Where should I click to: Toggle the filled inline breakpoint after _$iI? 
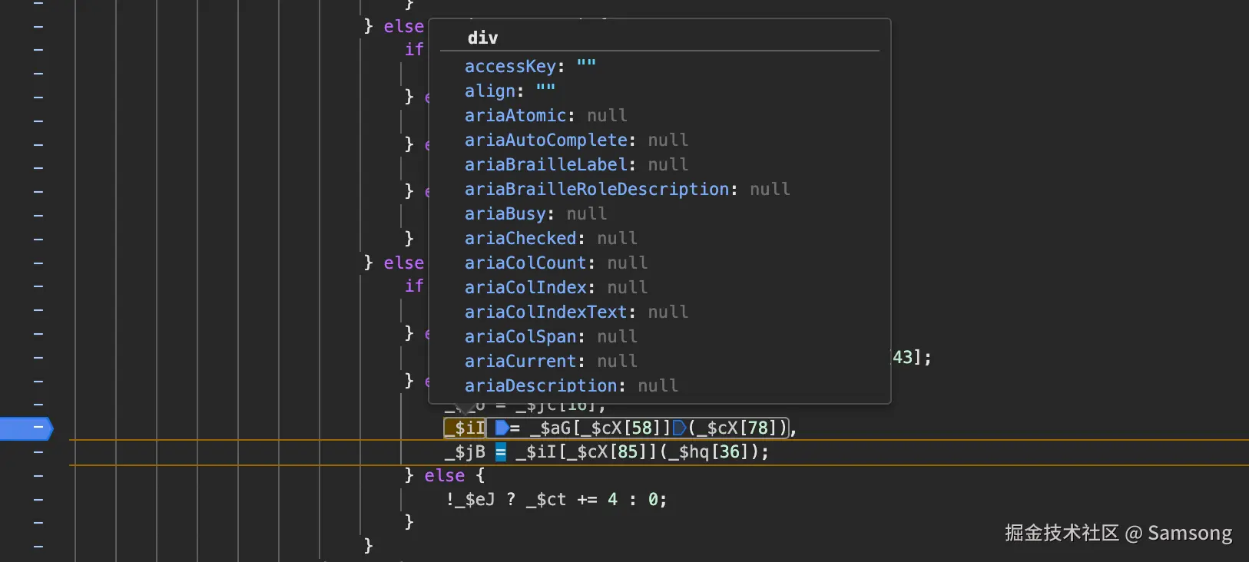502,428
